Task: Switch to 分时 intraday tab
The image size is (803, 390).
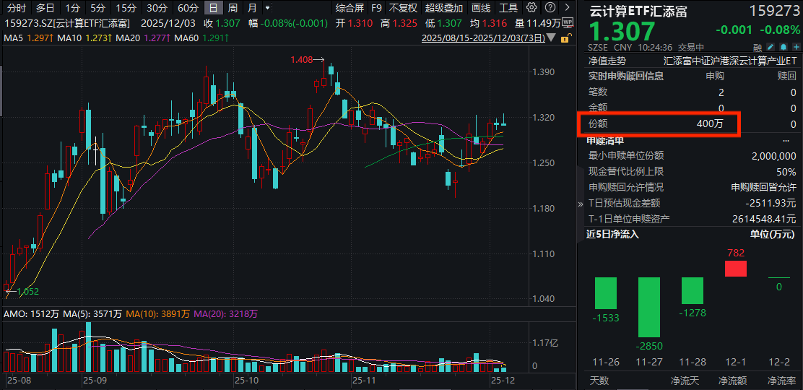Action: [16, 8]
